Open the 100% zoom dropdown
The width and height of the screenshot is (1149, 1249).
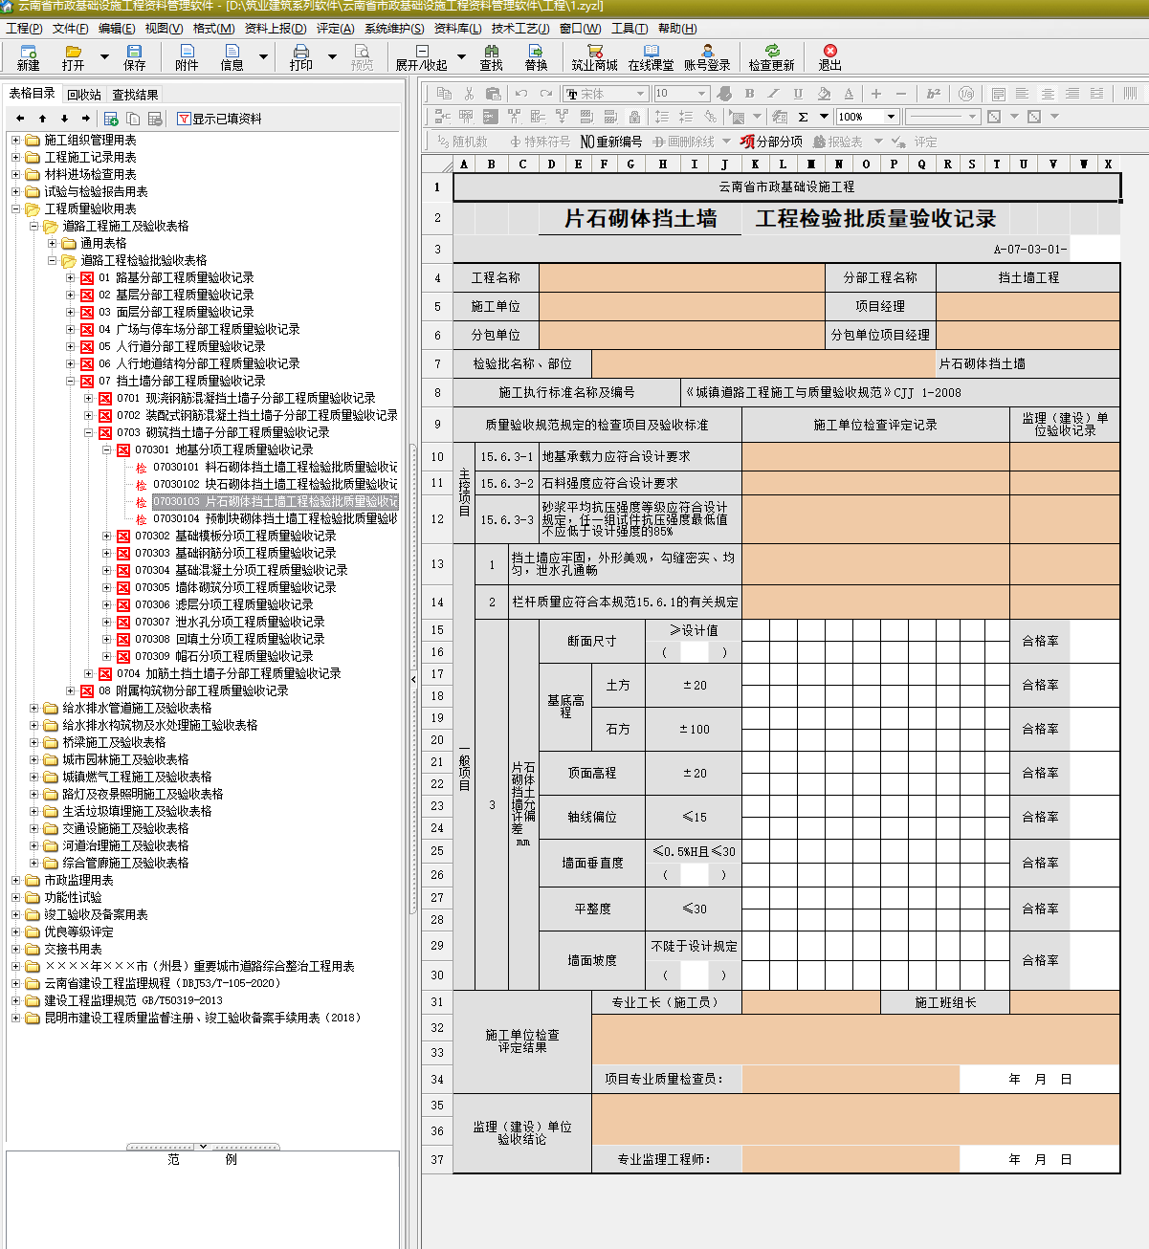pyautogui.click(x=891, y=117)
